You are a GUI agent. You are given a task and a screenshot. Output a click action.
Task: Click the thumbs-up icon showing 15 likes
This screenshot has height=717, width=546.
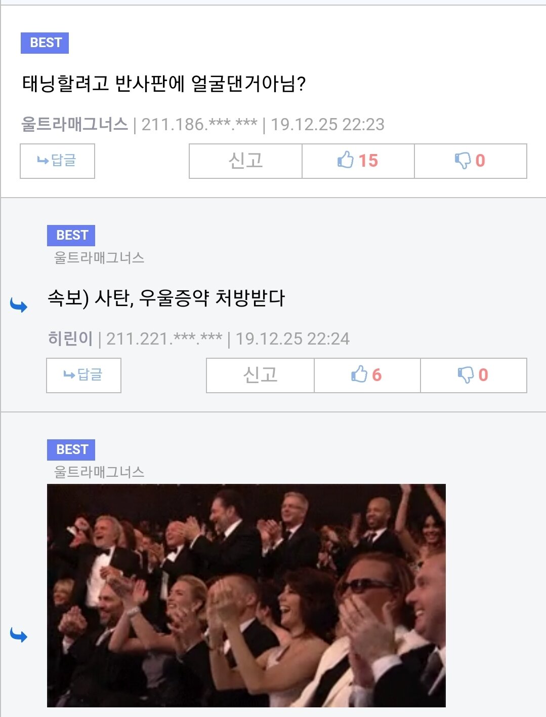coord(346,160)
